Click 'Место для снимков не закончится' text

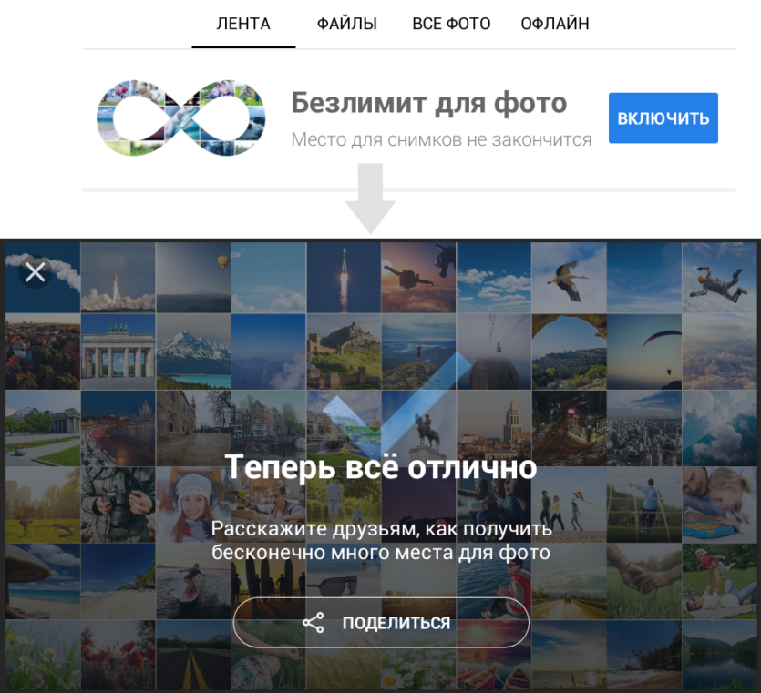tap(441, 139)
